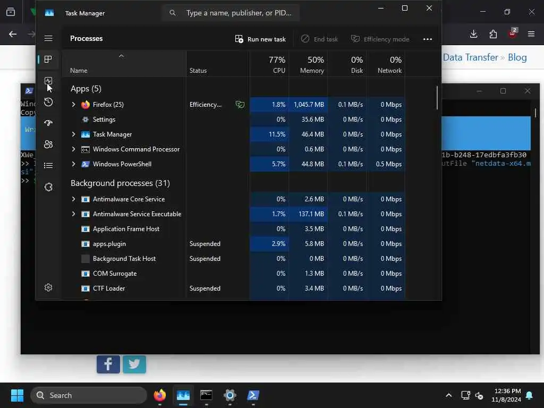Screen dimensions: 544x408
Task: Focus the Task Manager search field
Action: [231, 13]
